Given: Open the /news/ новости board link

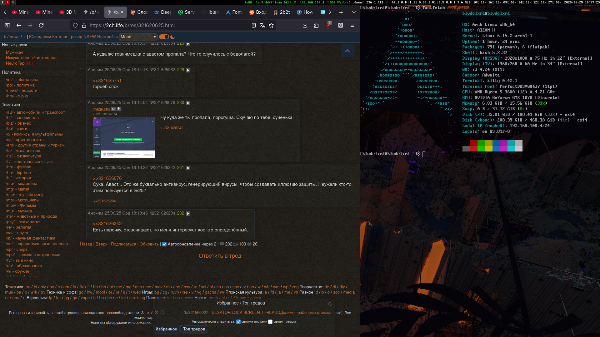Looking at the screenshot, I should (22, 91).
